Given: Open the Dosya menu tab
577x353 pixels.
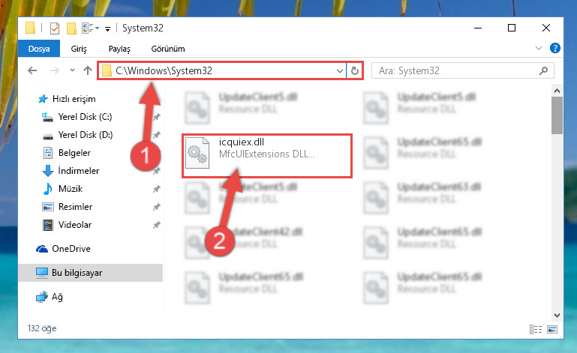Looking at the screenshot, I should 38,49.
